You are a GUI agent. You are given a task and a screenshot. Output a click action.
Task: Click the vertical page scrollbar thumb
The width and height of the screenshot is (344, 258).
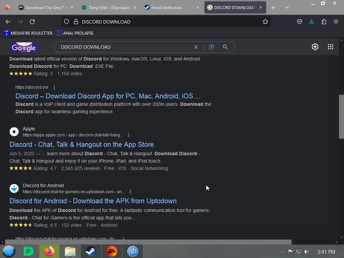tap(341, 117)
